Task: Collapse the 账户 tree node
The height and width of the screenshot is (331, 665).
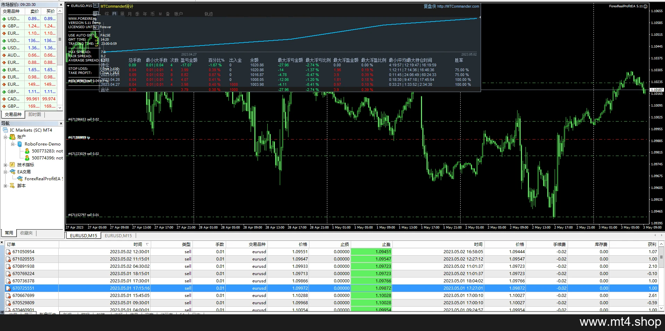Action: [6, 137]
